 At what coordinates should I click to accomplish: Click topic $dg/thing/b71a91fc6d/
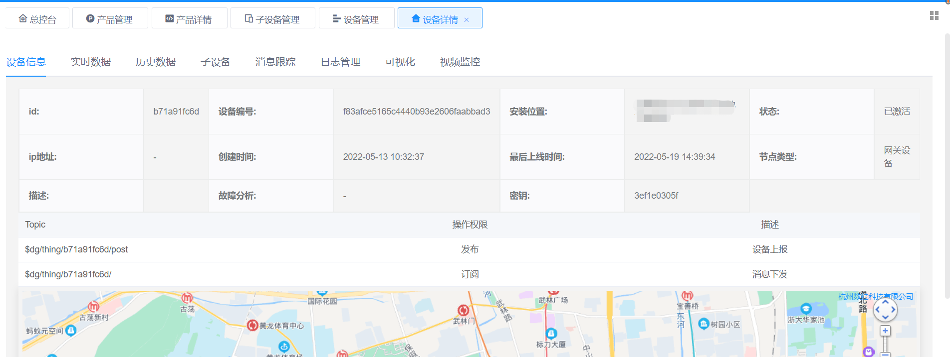(x=68, y=274)
